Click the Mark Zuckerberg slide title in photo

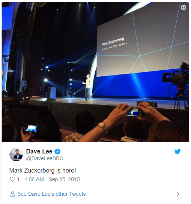[x=113, y=42]
